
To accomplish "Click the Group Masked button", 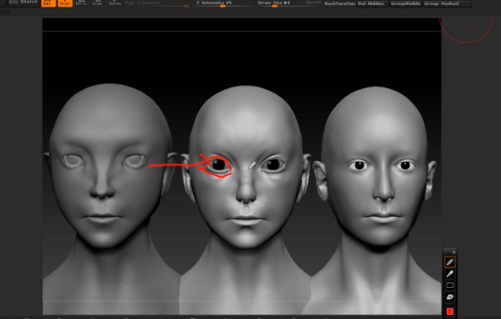I will click(447, 3).
